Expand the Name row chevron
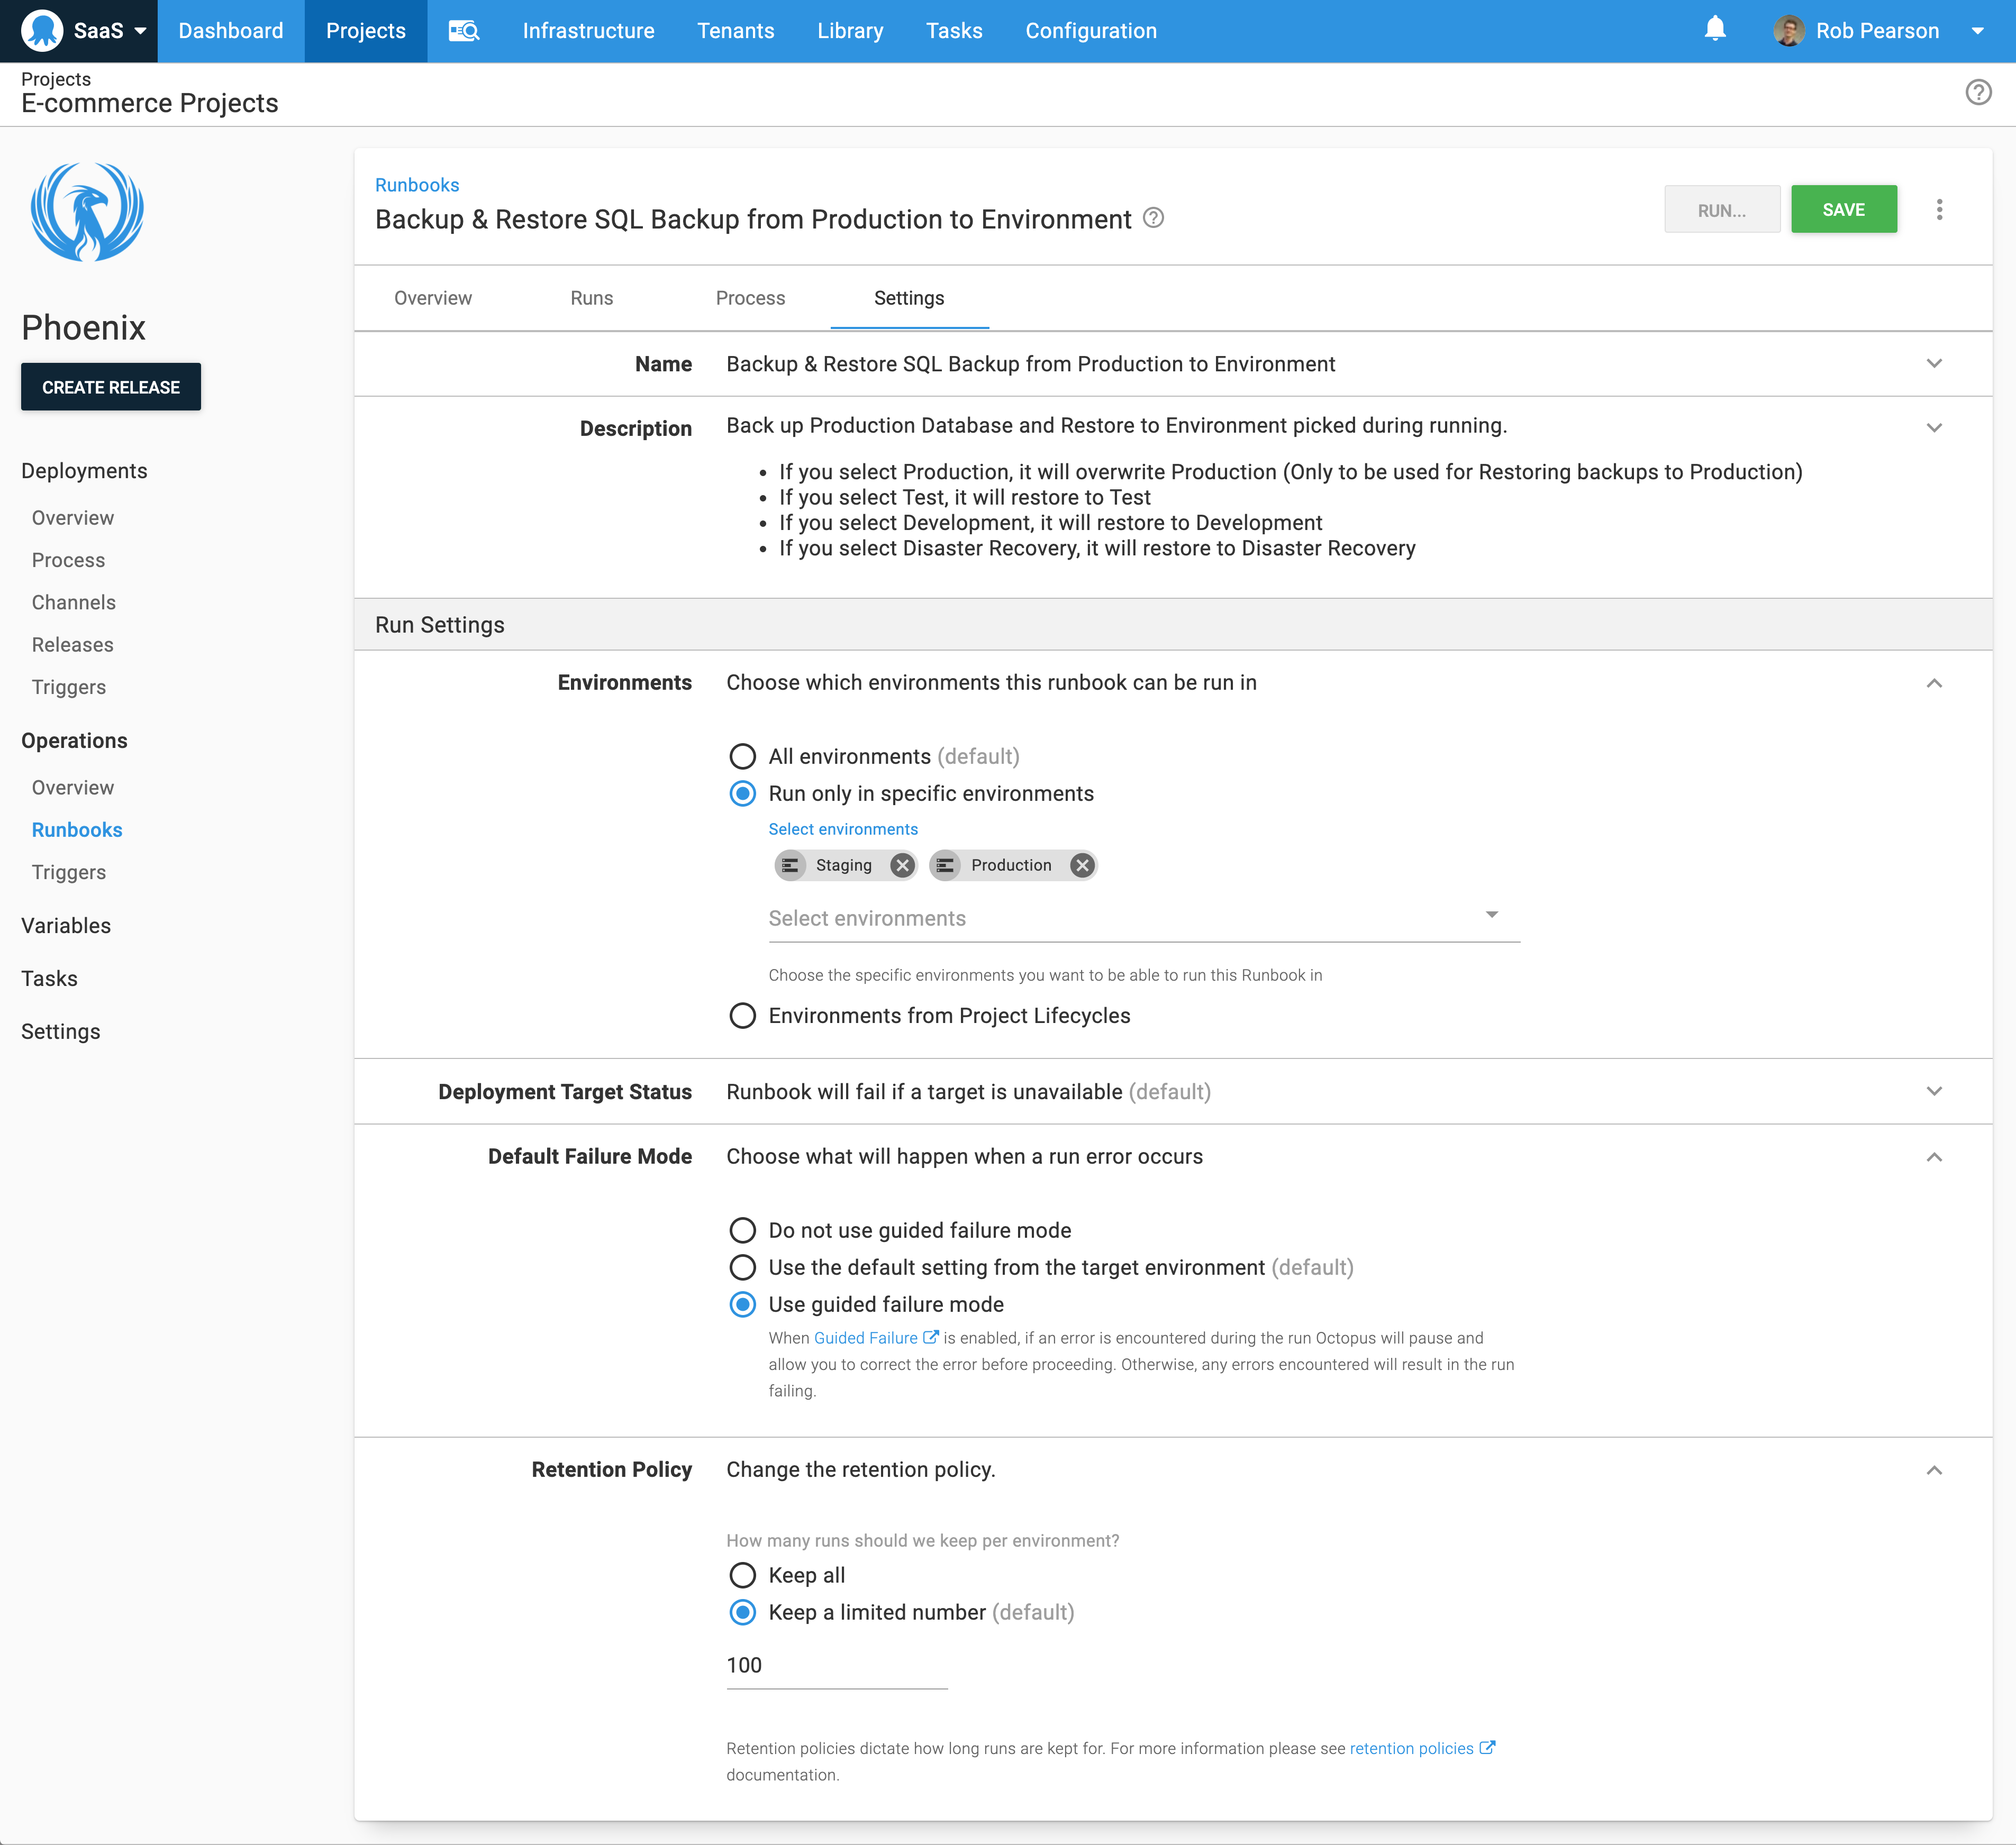 1934,364
